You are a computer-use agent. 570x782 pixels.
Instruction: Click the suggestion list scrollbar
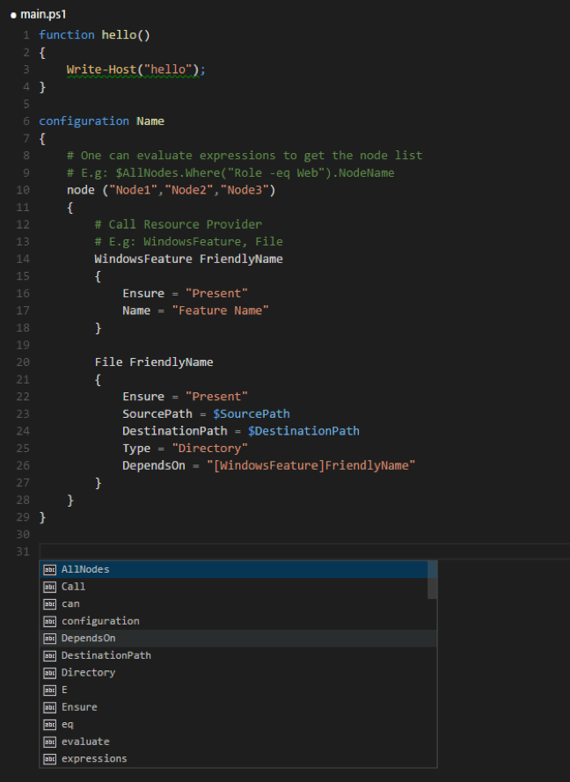433,581
